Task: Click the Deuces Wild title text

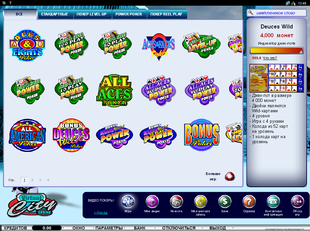Action: point(276,26)
